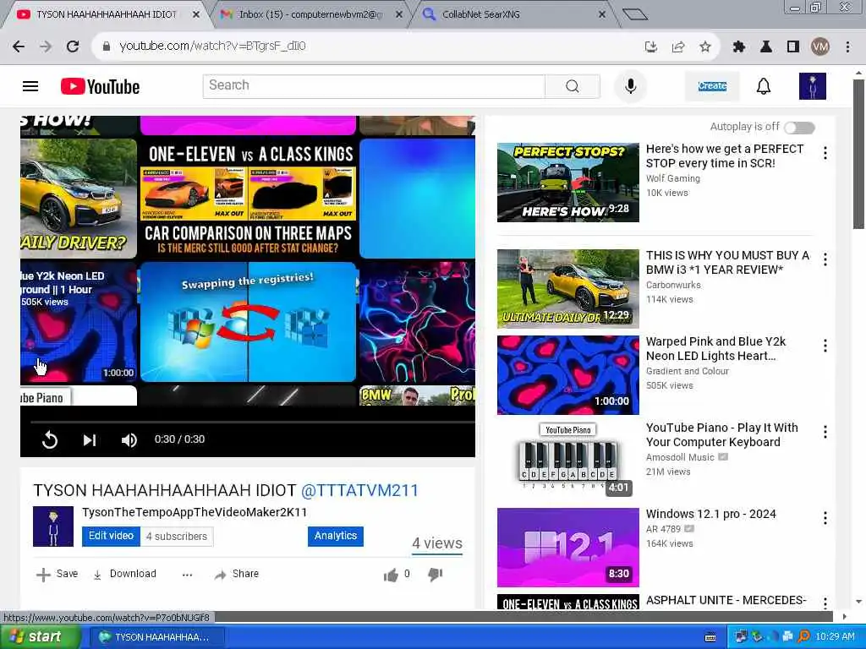Toggle the Autoplay switch
The width and height of the screenshot is (866, 649).
[x=799, y=128]
